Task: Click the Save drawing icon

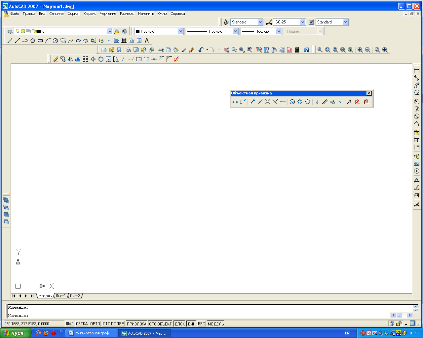Action: click(x=119, y=50)
